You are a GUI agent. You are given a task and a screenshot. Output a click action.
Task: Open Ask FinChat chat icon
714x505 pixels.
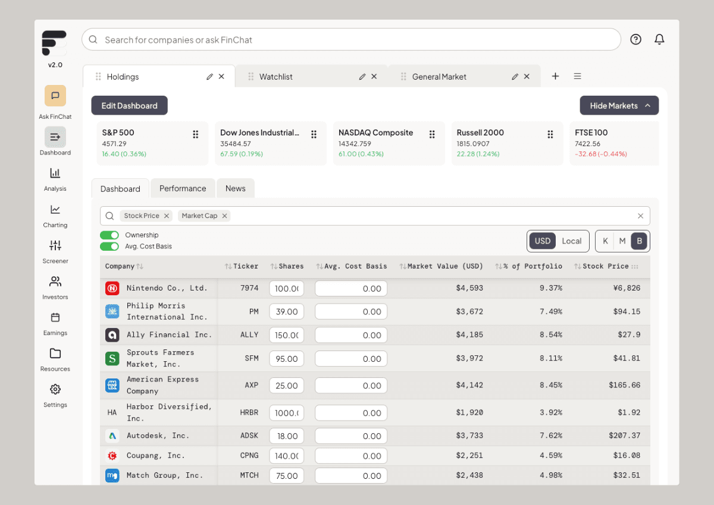(x=55, y=96)
